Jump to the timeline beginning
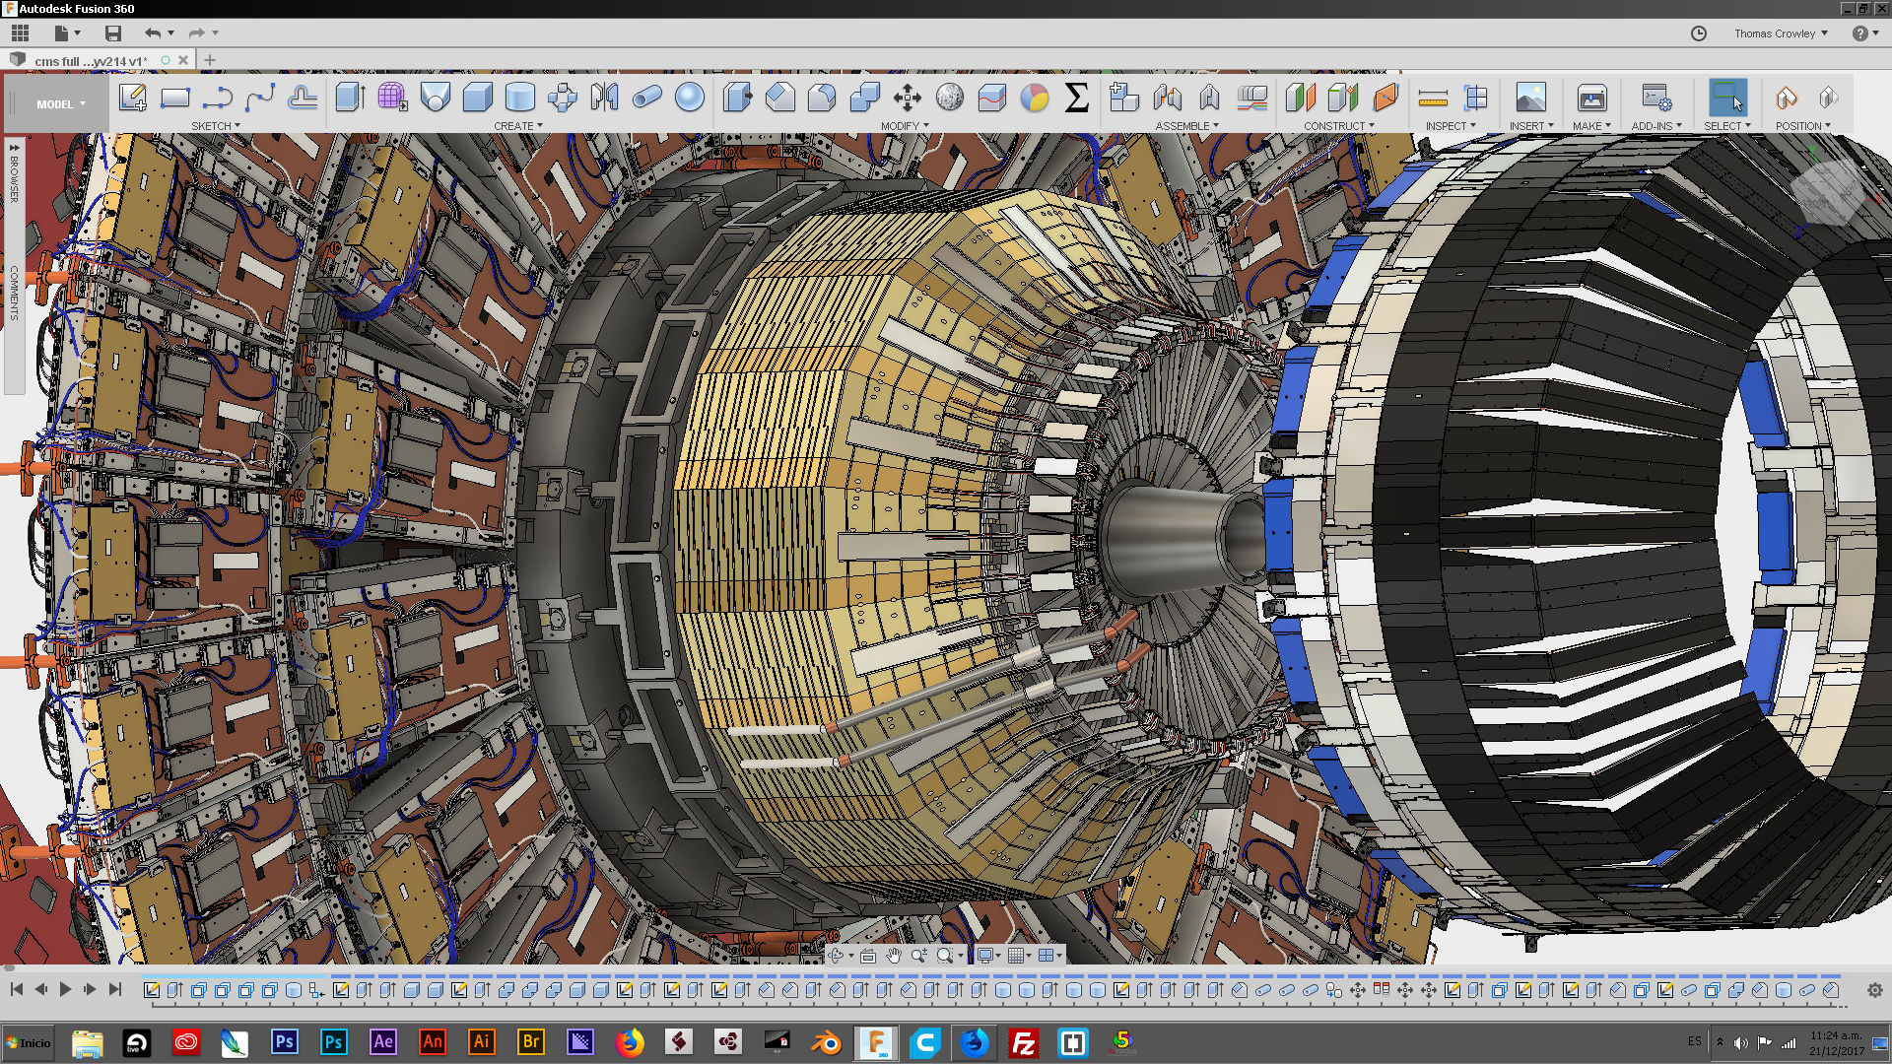The width and height of the screenshot is (1892, 1064). pos(17,989)
